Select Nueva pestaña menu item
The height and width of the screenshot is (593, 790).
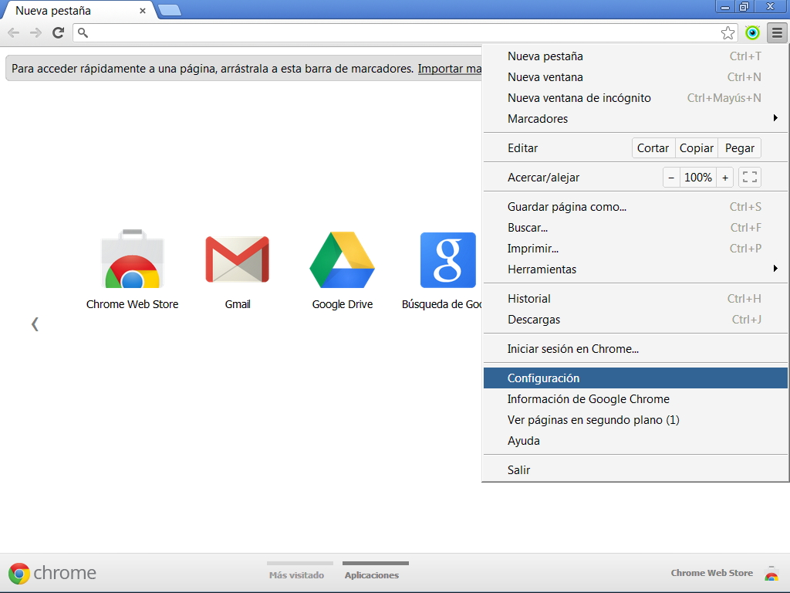point(636,56)
